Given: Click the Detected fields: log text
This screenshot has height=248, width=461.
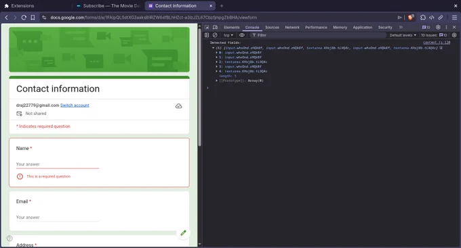Looking at the screenshot, I should click(x=226, y=43).
